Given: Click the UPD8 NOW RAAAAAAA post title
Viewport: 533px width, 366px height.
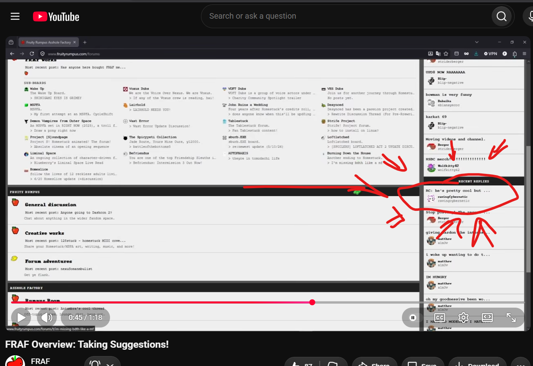Looking at the screenshot, I should [445, 73].
